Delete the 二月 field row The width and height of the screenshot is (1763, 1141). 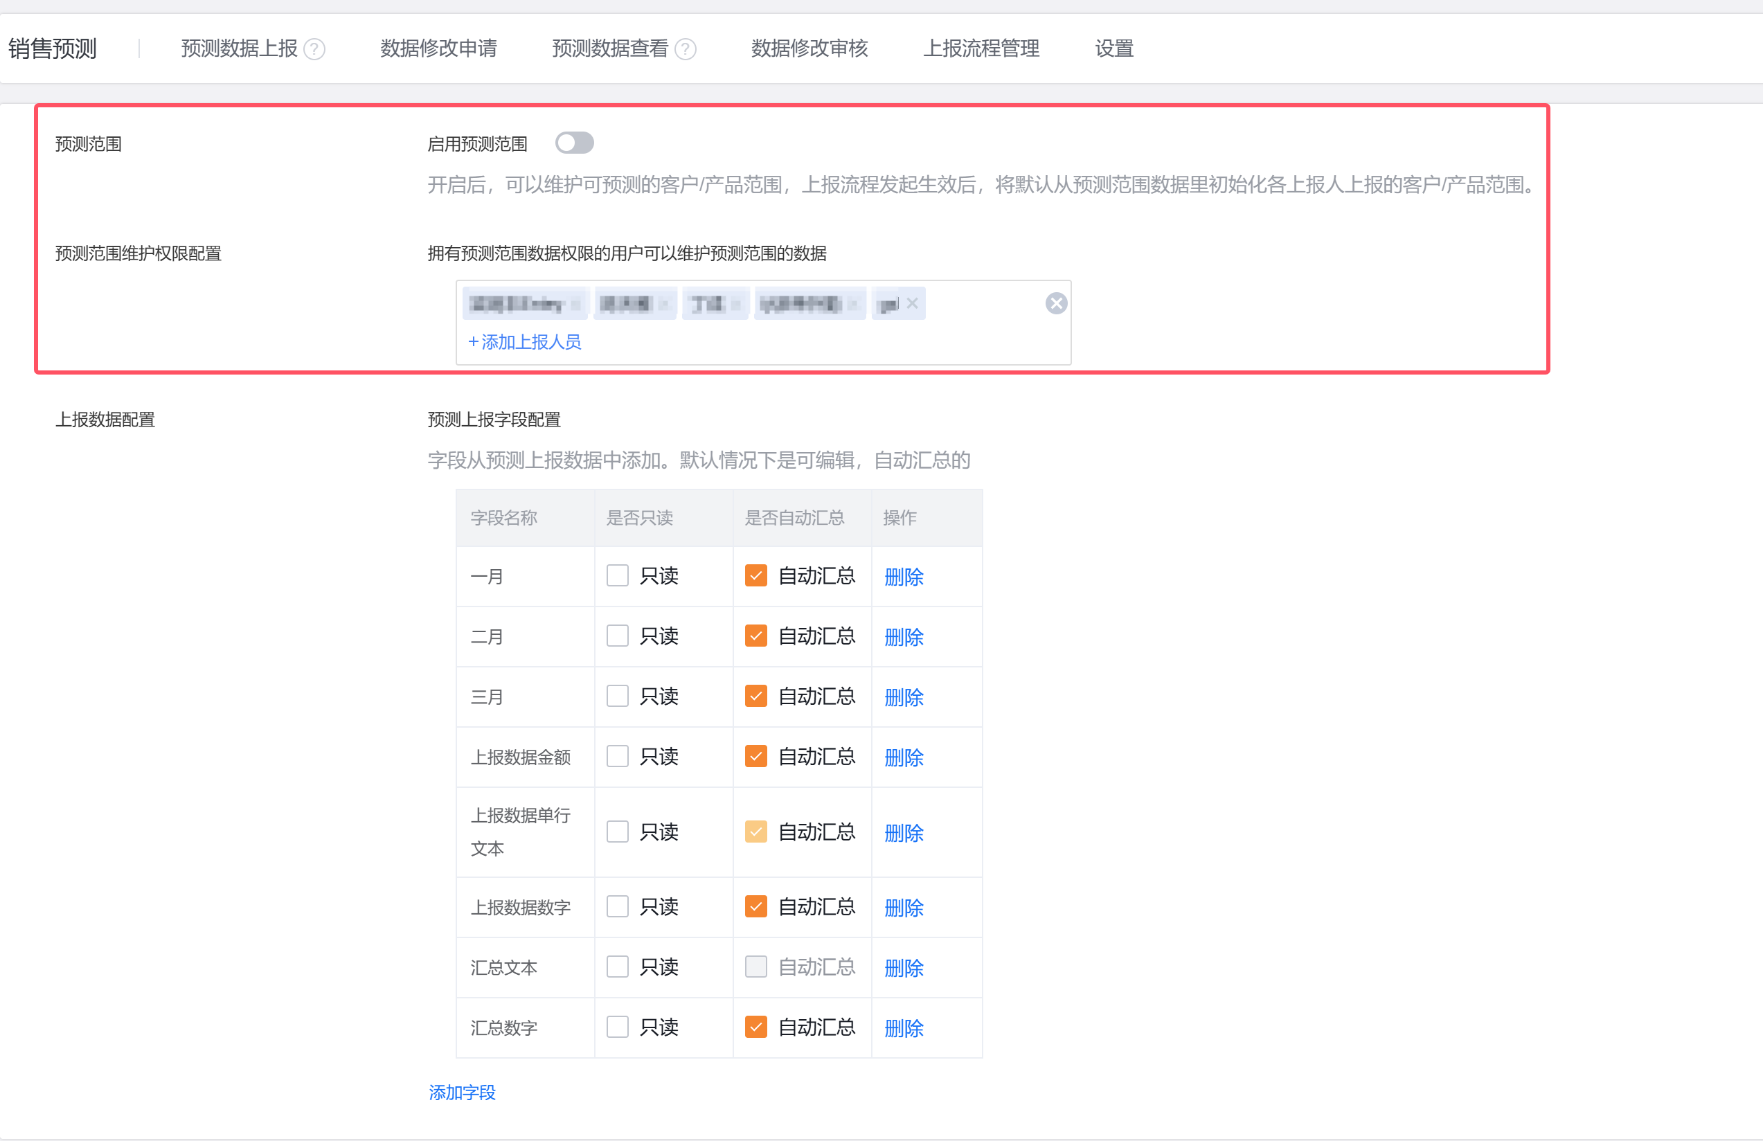coord(903,637)
